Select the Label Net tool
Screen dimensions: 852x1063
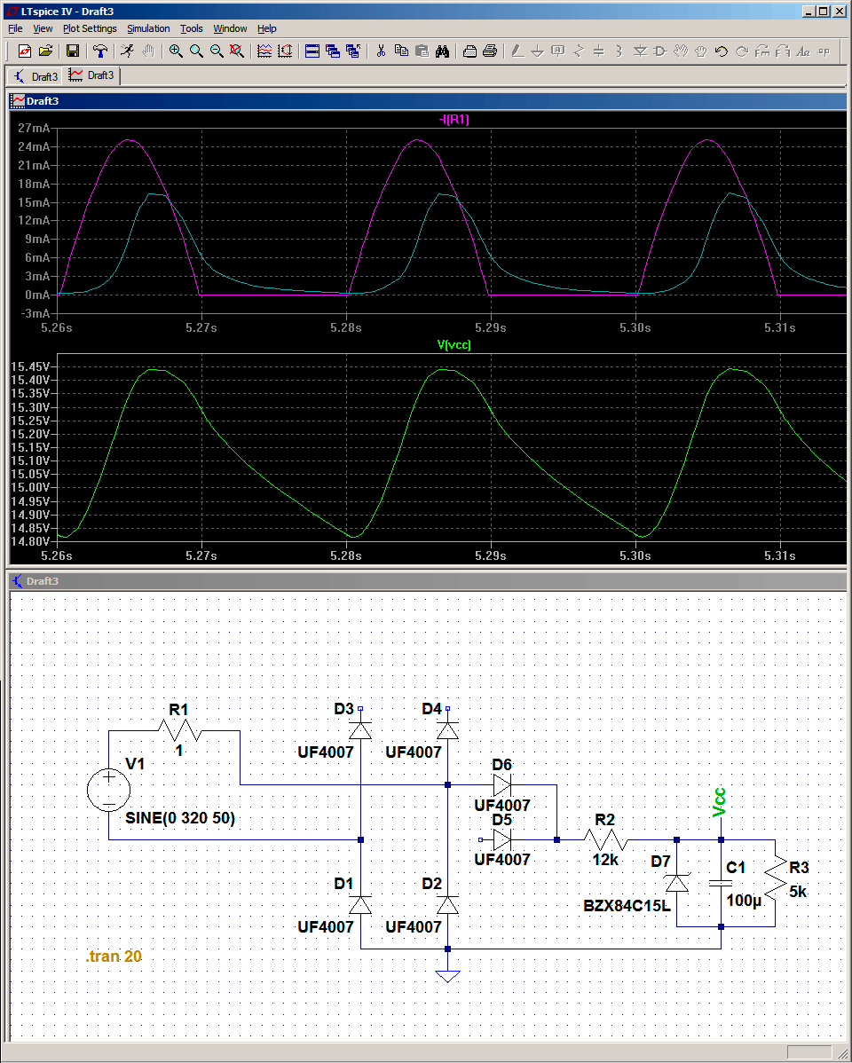pos(557,51)
